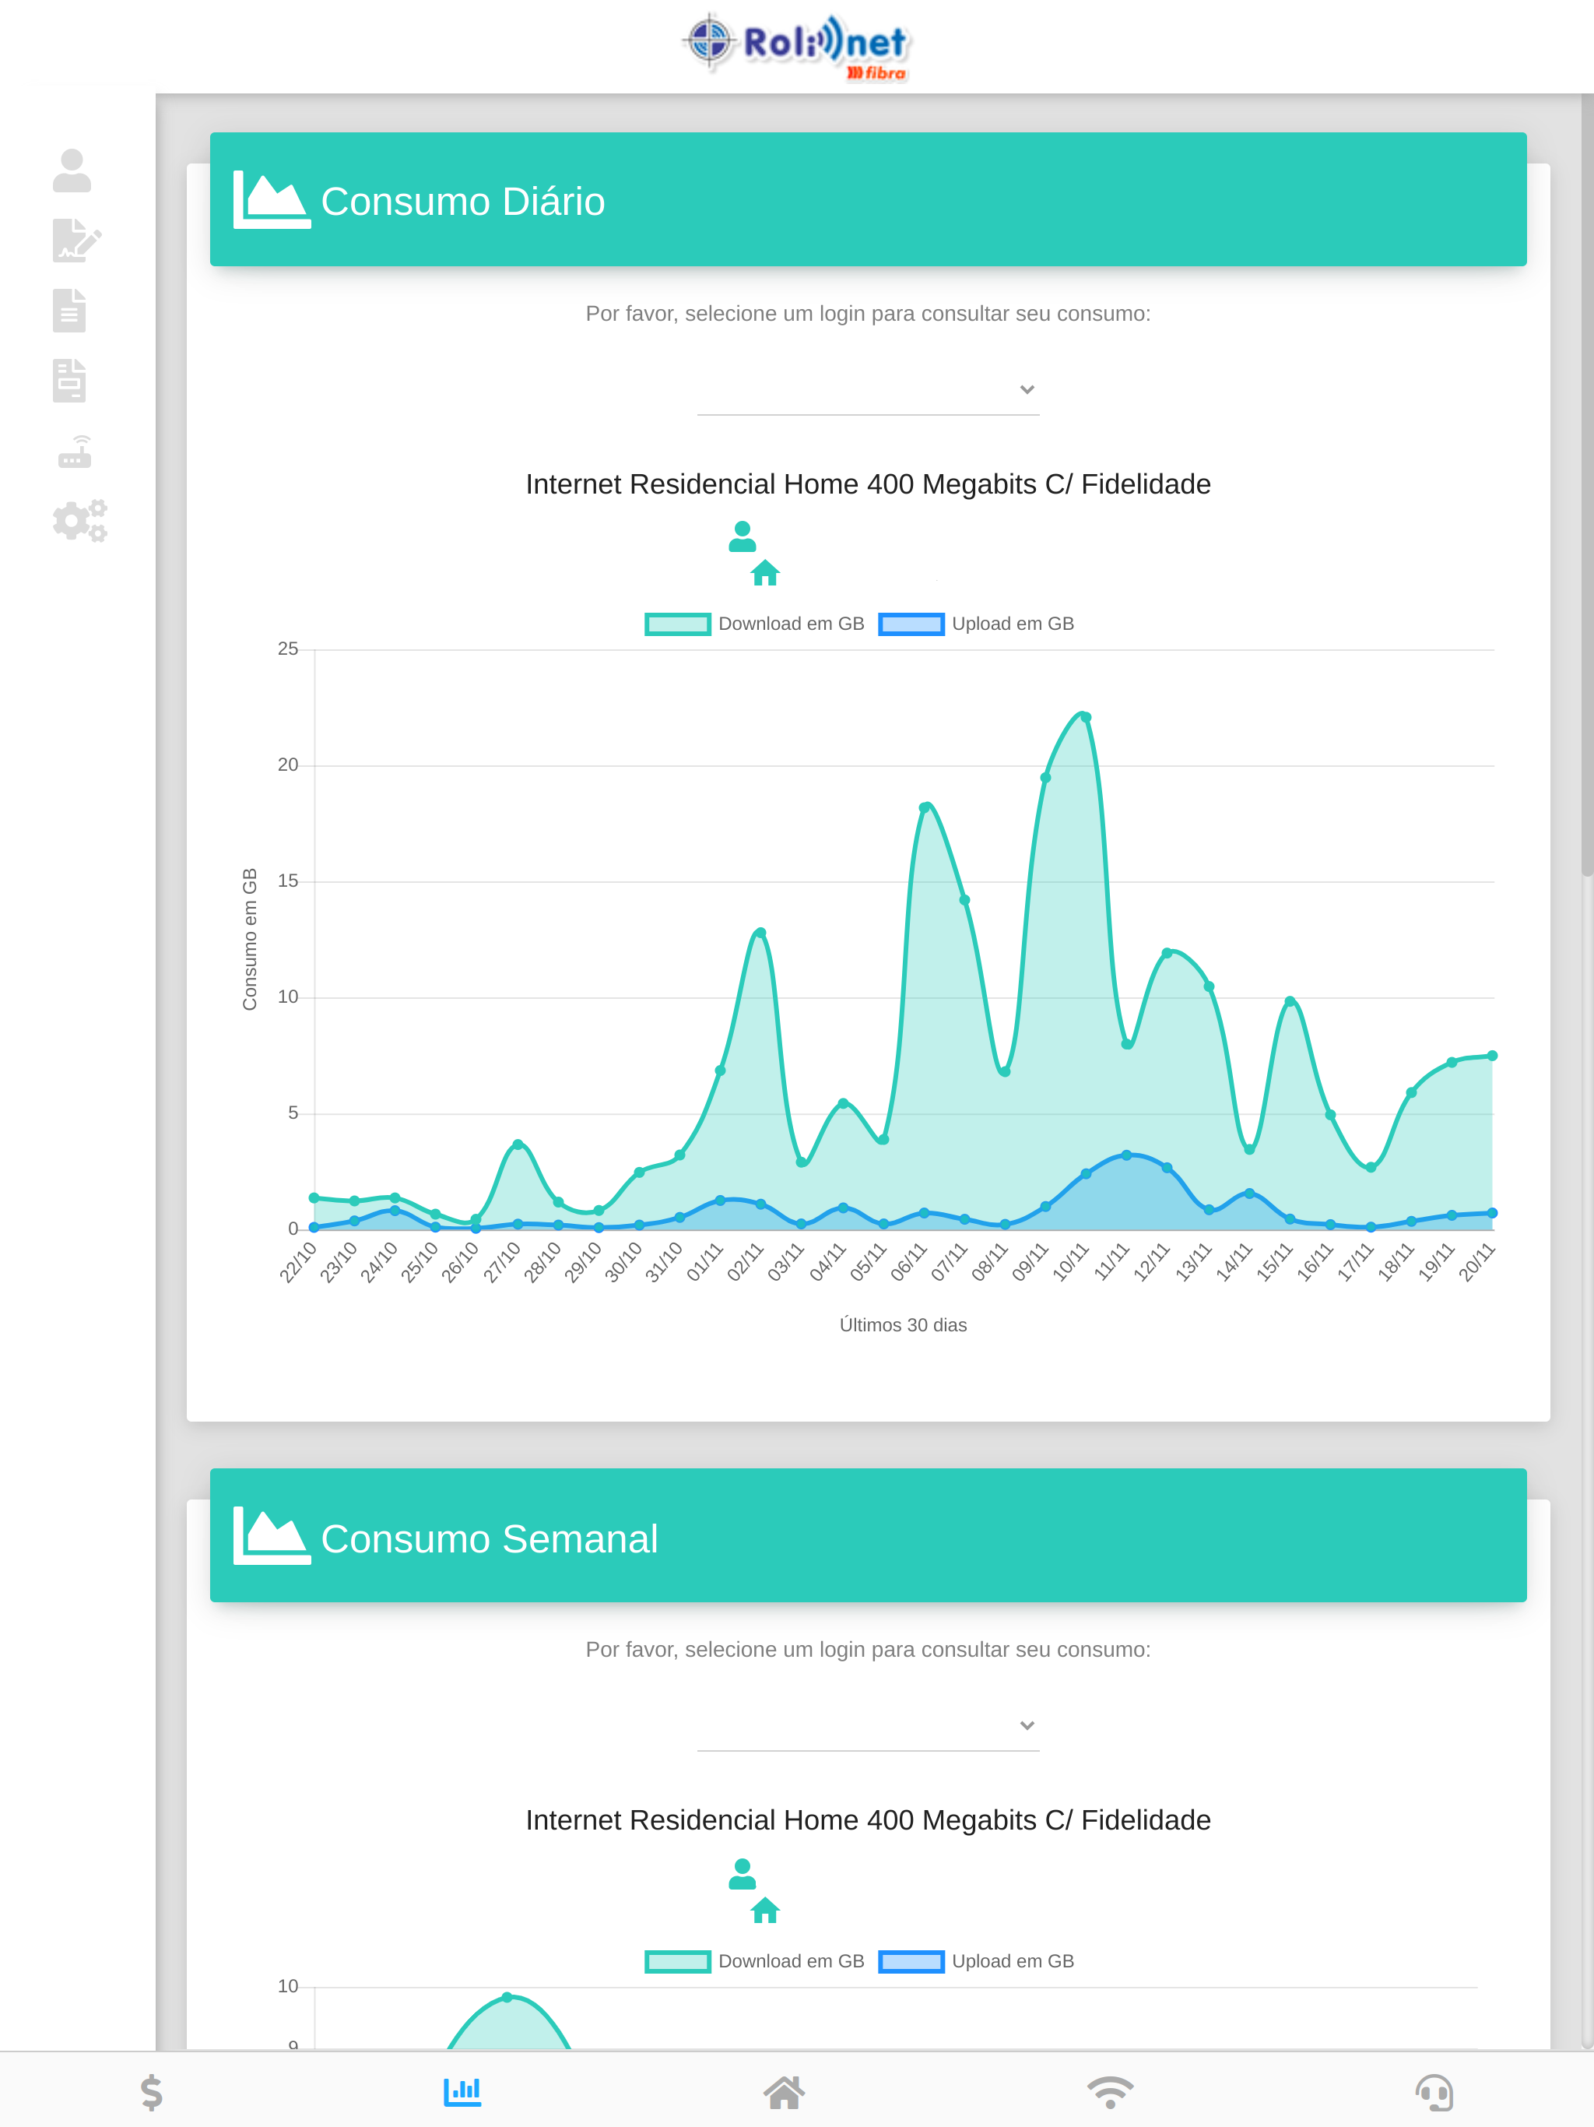Open the router sidebar icon

coord(75,452)
